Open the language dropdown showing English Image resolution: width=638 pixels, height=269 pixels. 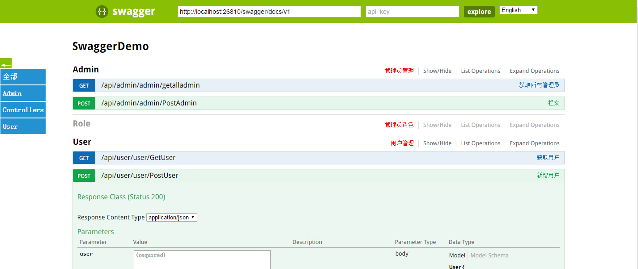(519, 10)
